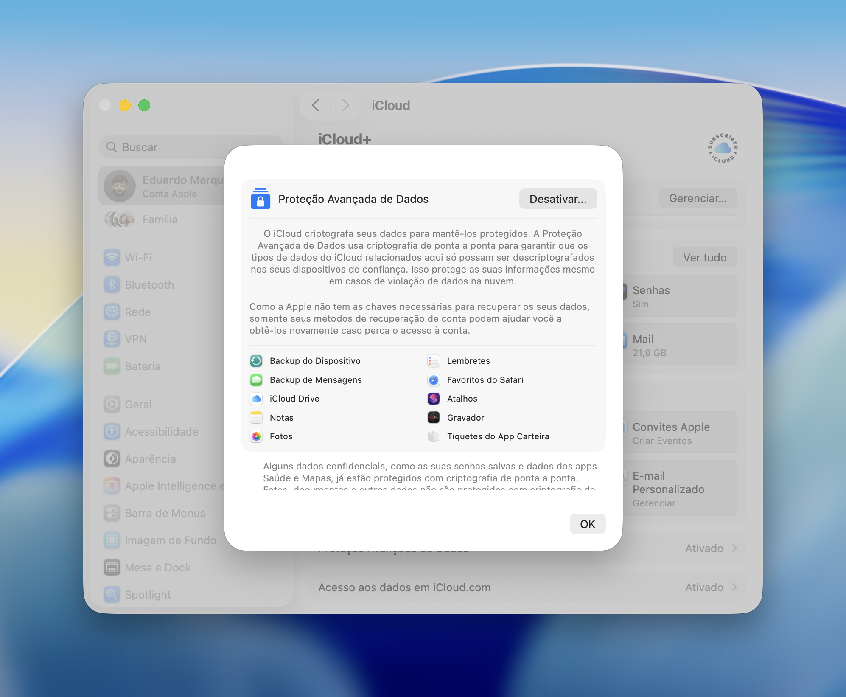This screenshot has width=846, height=697.
Task: Click the Backup do Dispositivo icon
Action: click(256, 361)
